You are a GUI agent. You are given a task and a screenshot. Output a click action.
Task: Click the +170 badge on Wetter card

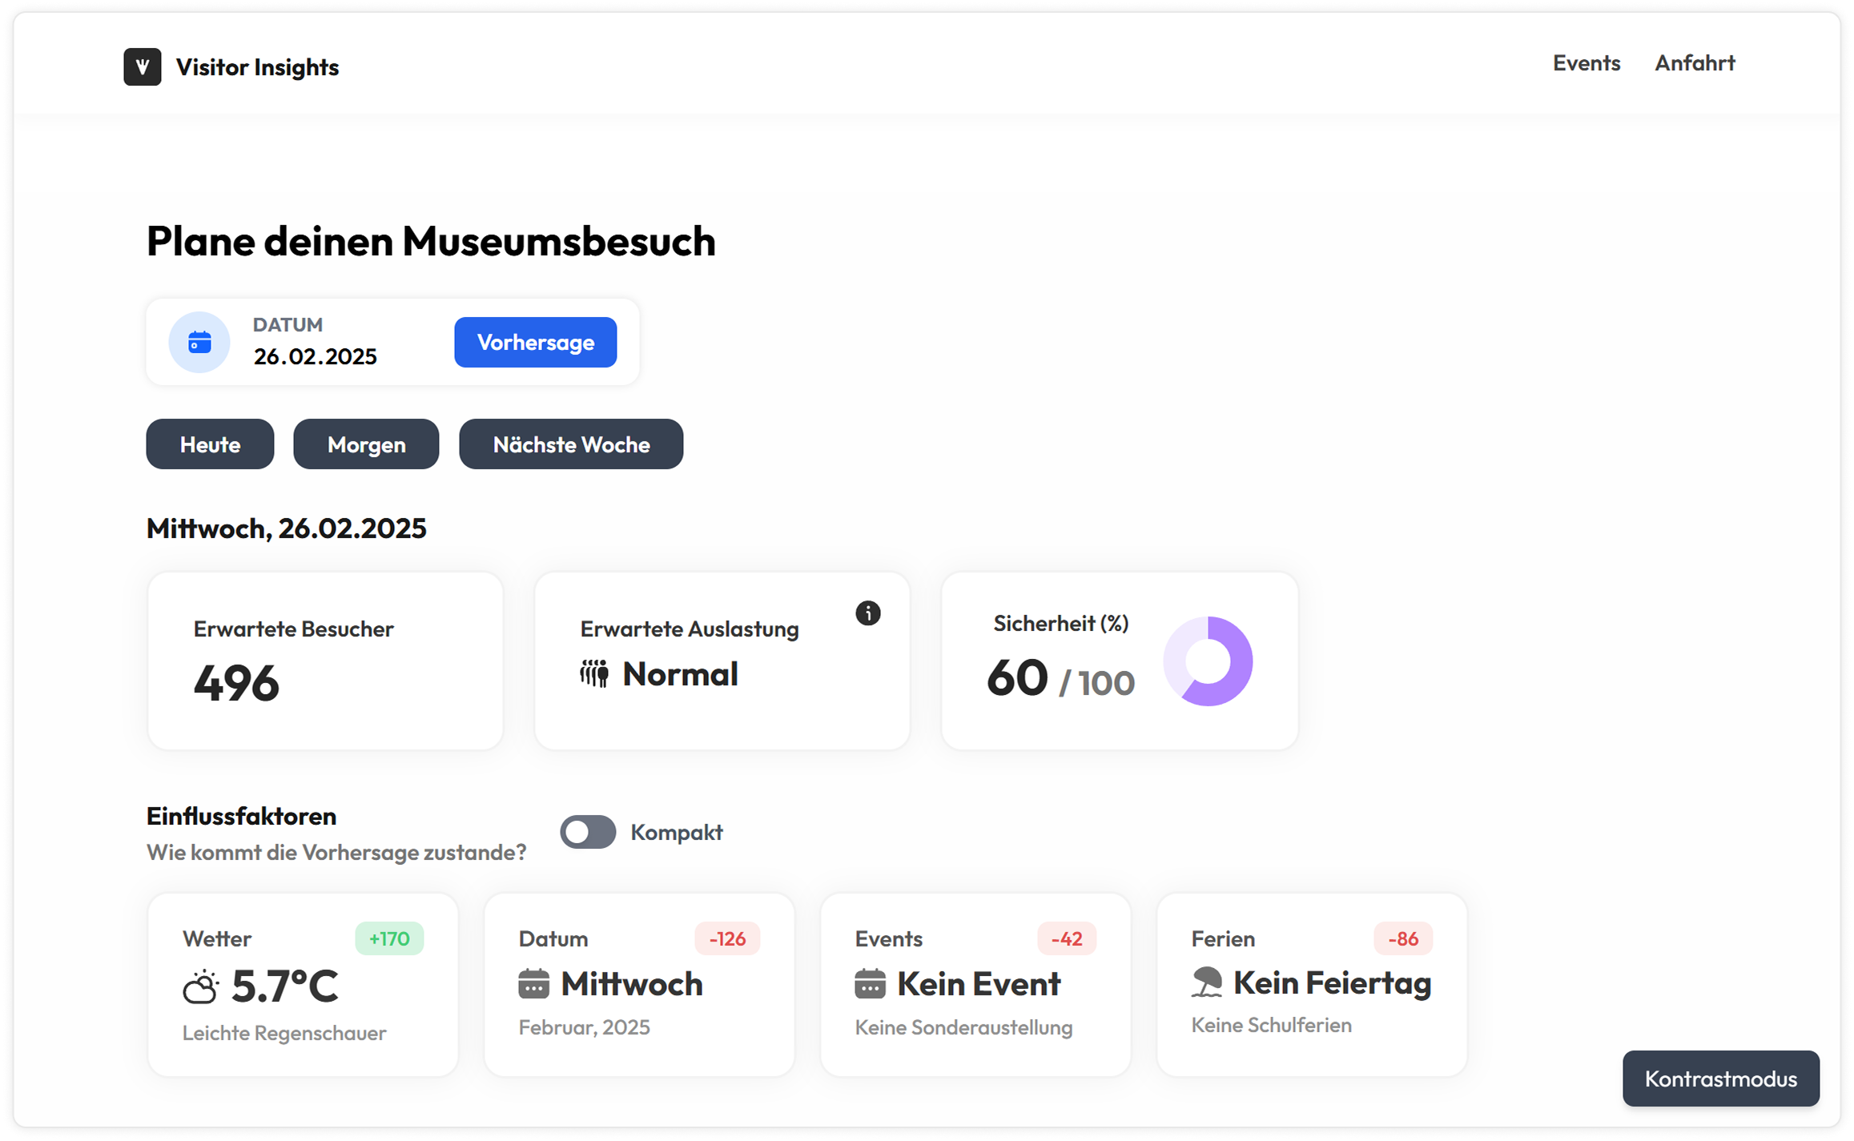389,938
